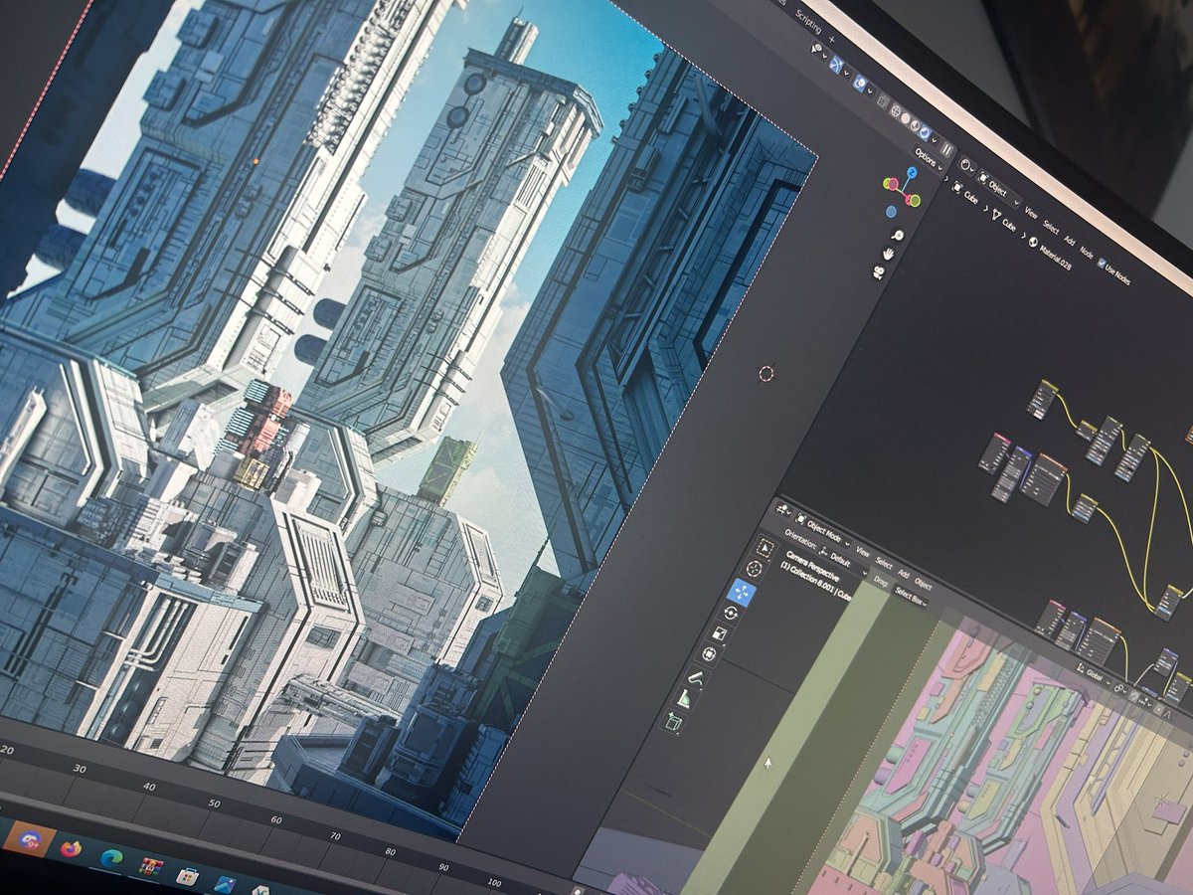
Task: Open the Object Mode dropdown
Action: [823, 532]
